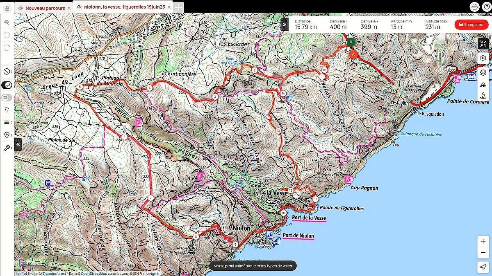The width and height of the screenshot is (492, 276).
Task: Collapse the left sidebar double-chevron
Action: (x=18, y=144)
